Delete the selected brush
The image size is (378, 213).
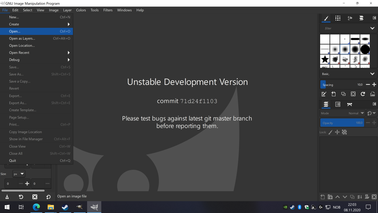click(353, 94)
